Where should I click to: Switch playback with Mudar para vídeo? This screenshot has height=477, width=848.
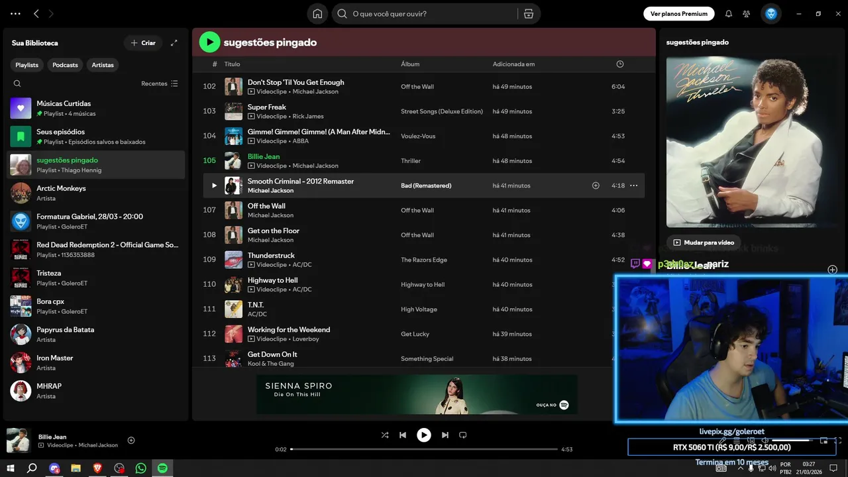pyautogui.click(x=704, y=242)
